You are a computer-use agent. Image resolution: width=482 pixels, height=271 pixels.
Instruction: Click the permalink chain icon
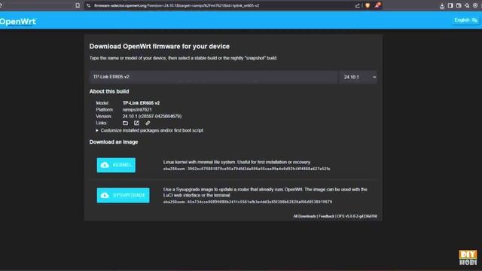pos(148,123)
